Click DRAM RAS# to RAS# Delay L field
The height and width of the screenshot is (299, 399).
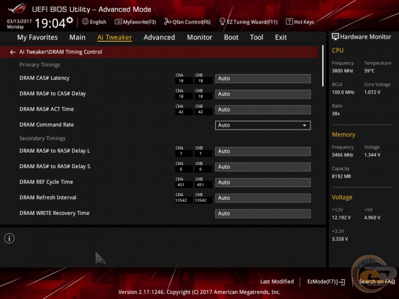(263, 151)
